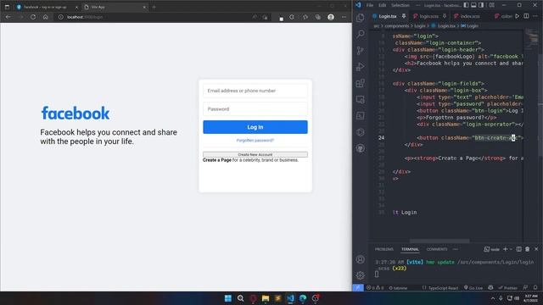The height and width of the screenshot is (305, 543).
Task: Click Go Live in the status bar
Action: tap(473, 288)
